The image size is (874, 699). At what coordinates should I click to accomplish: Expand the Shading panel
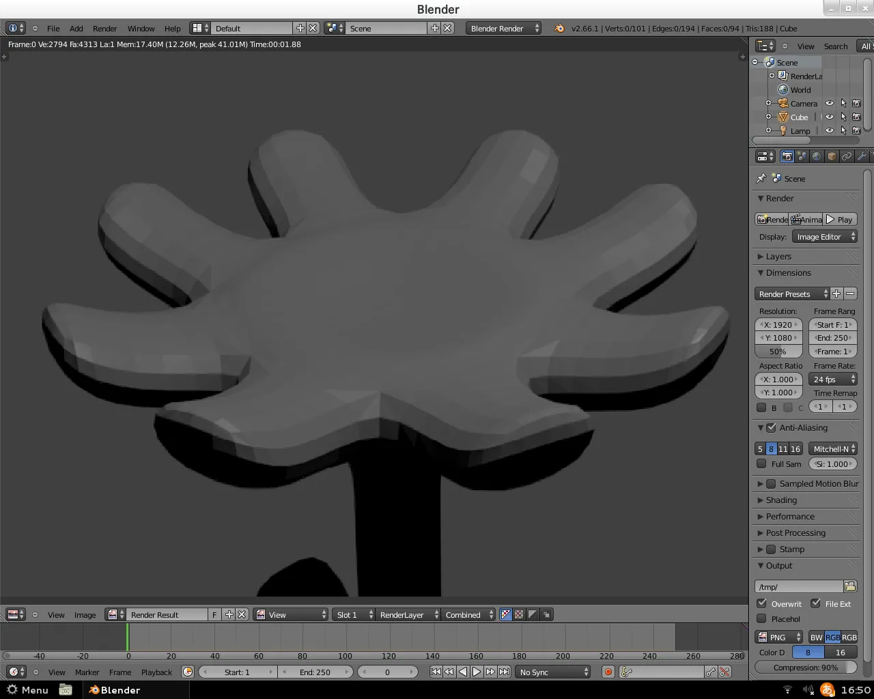tap(781, 500)
